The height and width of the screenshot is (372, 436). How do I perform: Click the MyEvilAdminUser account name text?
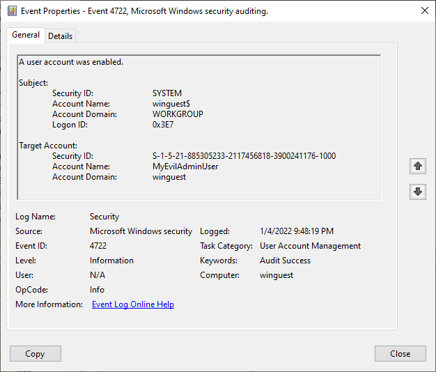[x=185, y=166]
